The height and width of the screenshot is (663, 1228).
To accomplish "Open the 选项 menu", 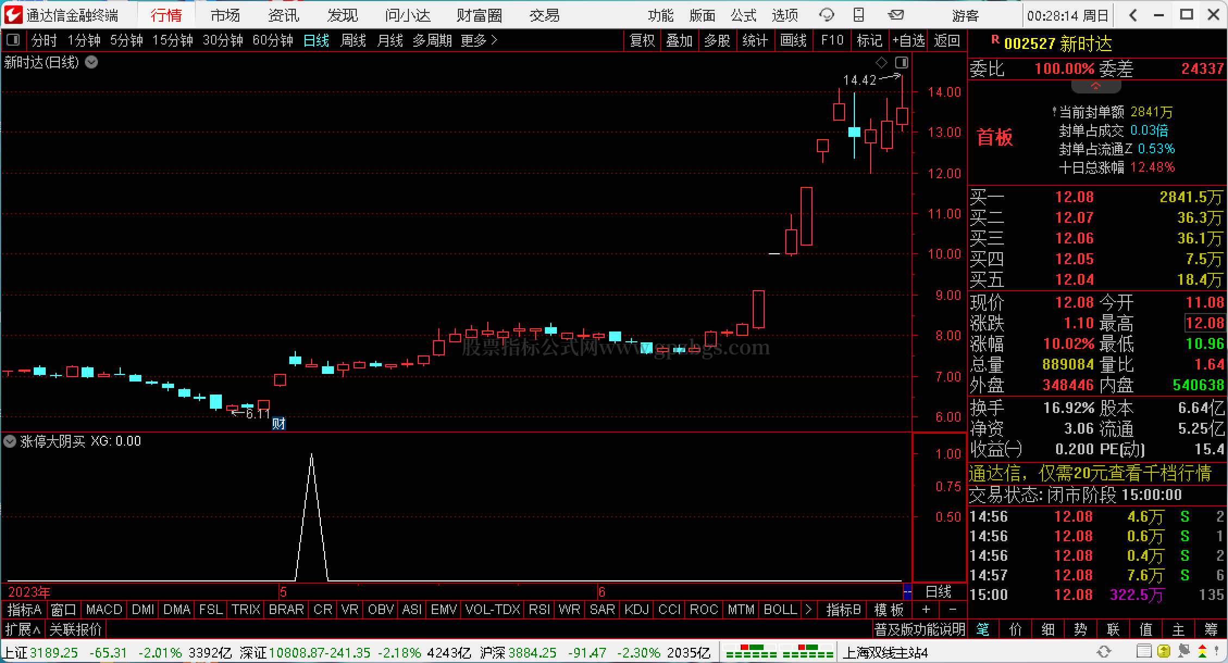I will pos(785,15).
